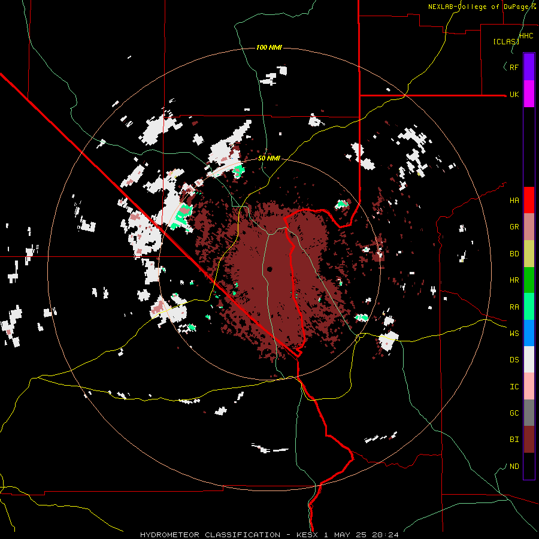The height and width of the screenshot is (539, 539).
Task: Select the GR legend color block
Action: 529,227
